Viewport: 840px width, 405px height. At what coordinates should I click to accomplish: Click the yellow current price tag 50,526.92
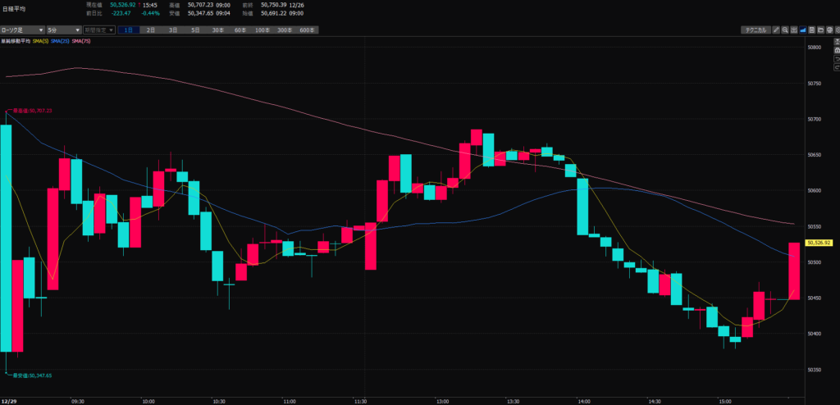point(820,243)
